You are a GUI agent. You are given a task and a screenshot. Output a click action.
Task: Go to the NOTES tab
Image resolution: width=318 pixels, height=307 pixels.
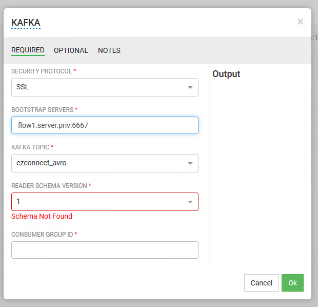pyautogui.click(x=109, y=50)
